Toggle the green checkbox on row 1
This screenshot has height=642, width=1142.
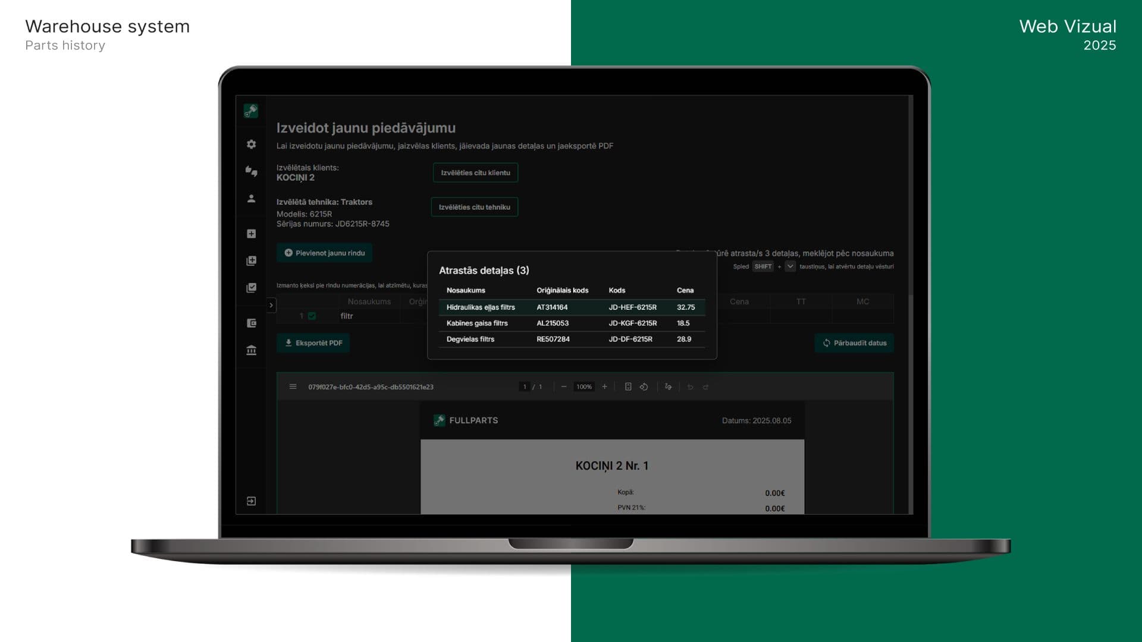312,316
